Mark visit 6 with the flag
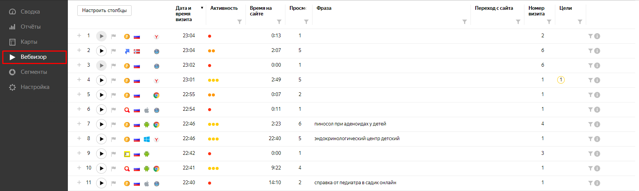 [x=113, y=110]
